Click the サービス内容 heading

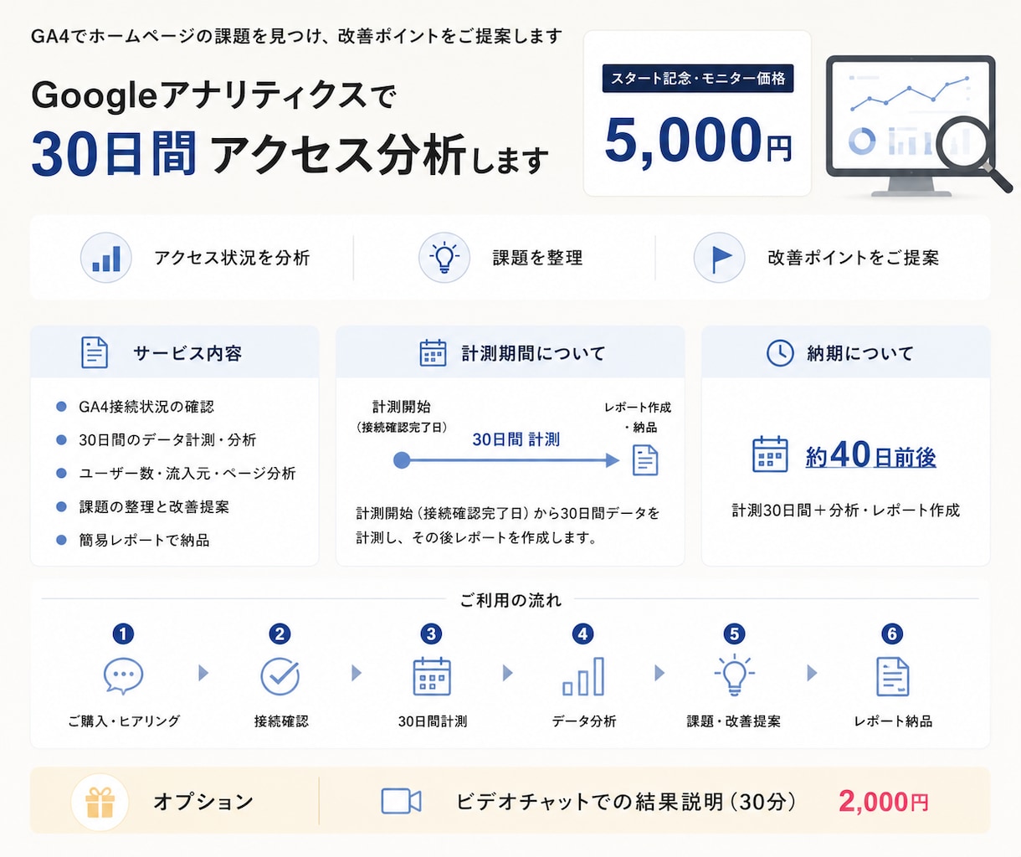[187, 353]
